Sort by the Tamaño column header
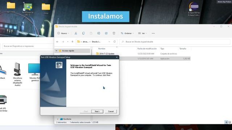Image resolution: width=232 pixels, height=130 pixels. [183, 49]
